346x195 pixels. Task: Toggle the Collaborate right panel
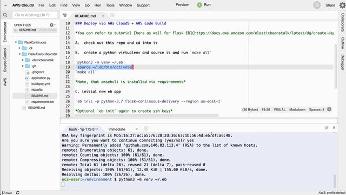click(x=342, y=22)
